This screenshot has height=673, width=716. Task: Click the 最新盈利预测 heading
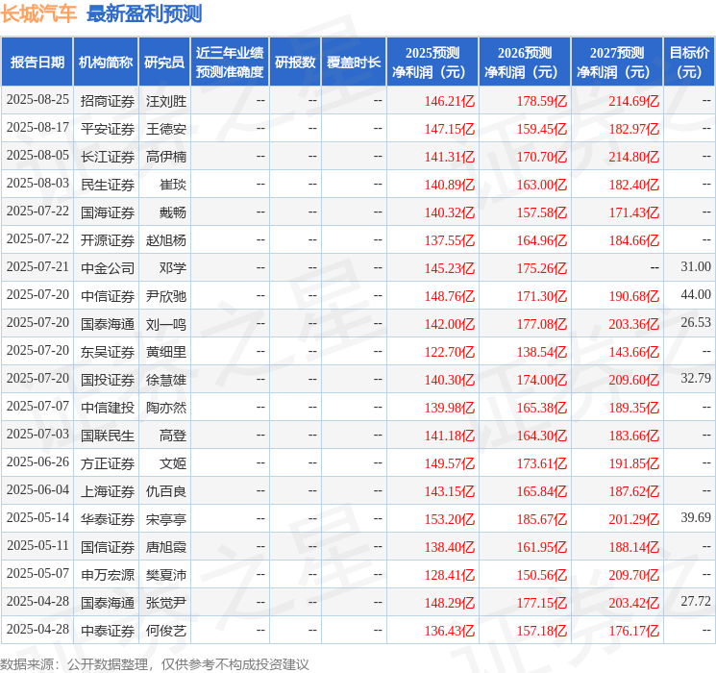pyautogui.click(x=144, y=13)
